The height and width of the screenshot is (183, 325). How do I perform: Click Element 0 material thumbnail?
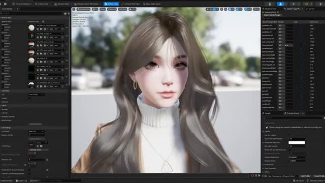pyautogui.click(x=31, y=27)
